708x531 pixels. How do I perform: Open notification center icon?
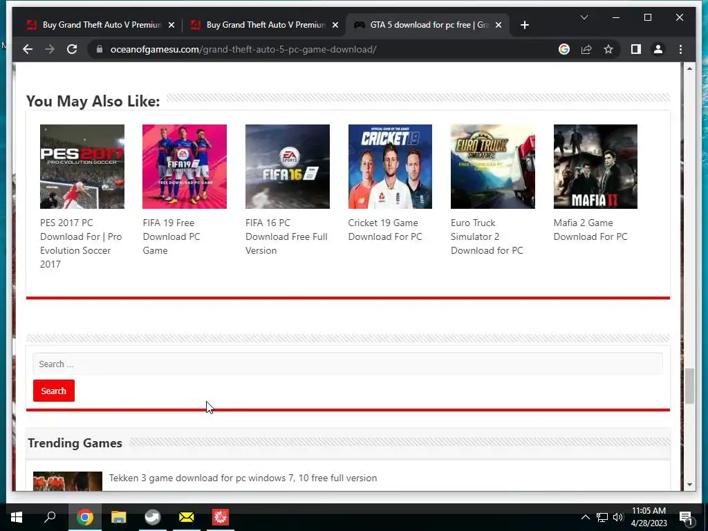click(686, 518)
